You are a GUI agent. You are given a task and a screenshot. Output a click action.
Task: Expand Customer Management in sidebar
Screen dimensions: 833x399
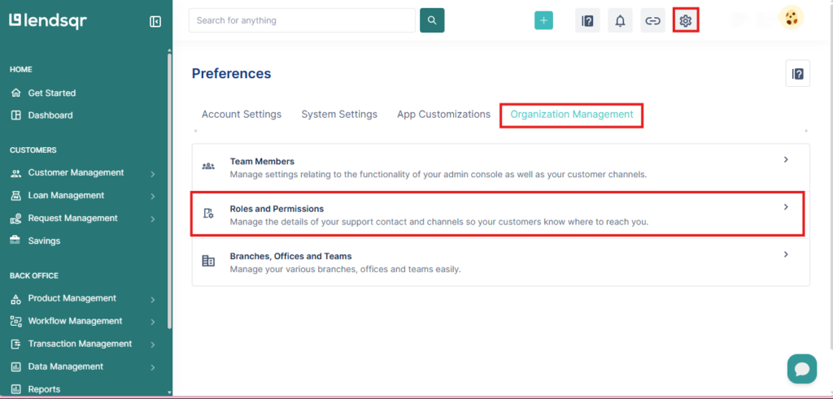[x=81, y=173]
